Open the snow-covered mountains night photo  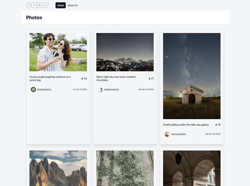point(125,52)
